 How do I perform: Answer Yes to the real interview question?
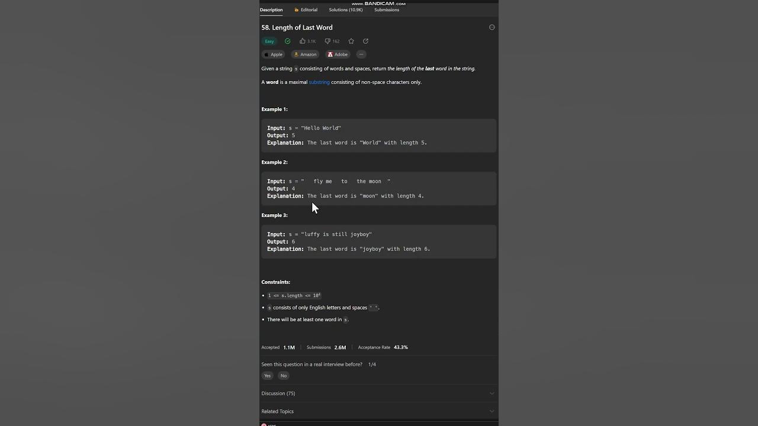(267, 376)
